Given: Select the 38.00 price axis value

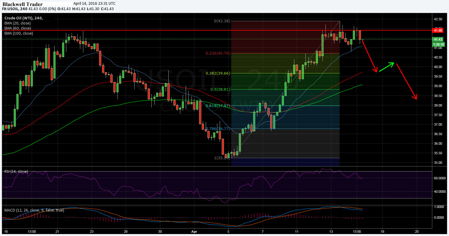Looking at the screenshot, I should (x=438, y=105).
